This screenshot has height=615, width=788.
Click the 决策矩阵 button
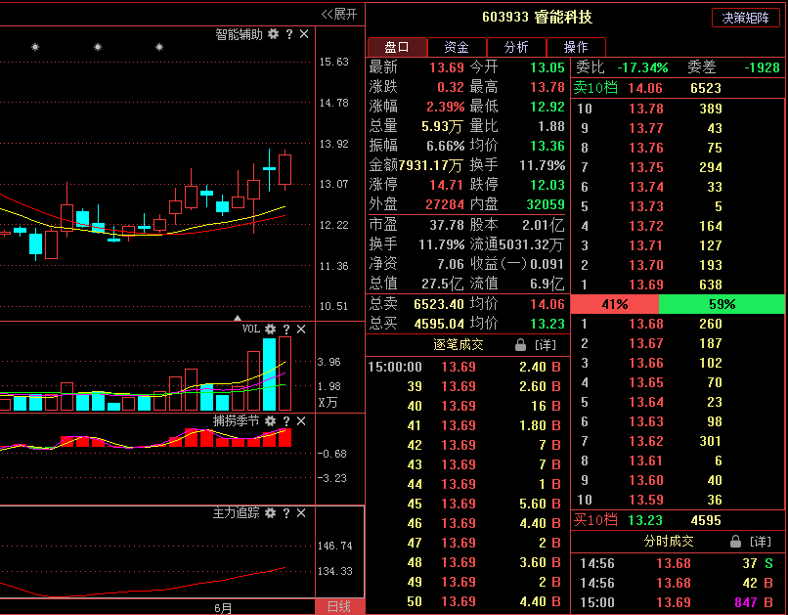(746, 17)
